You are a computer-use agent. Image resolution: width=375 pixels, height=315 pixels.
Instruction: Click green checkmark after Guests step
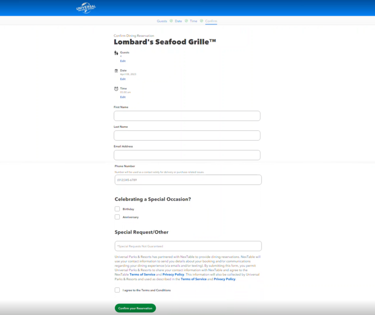(171, 21)
